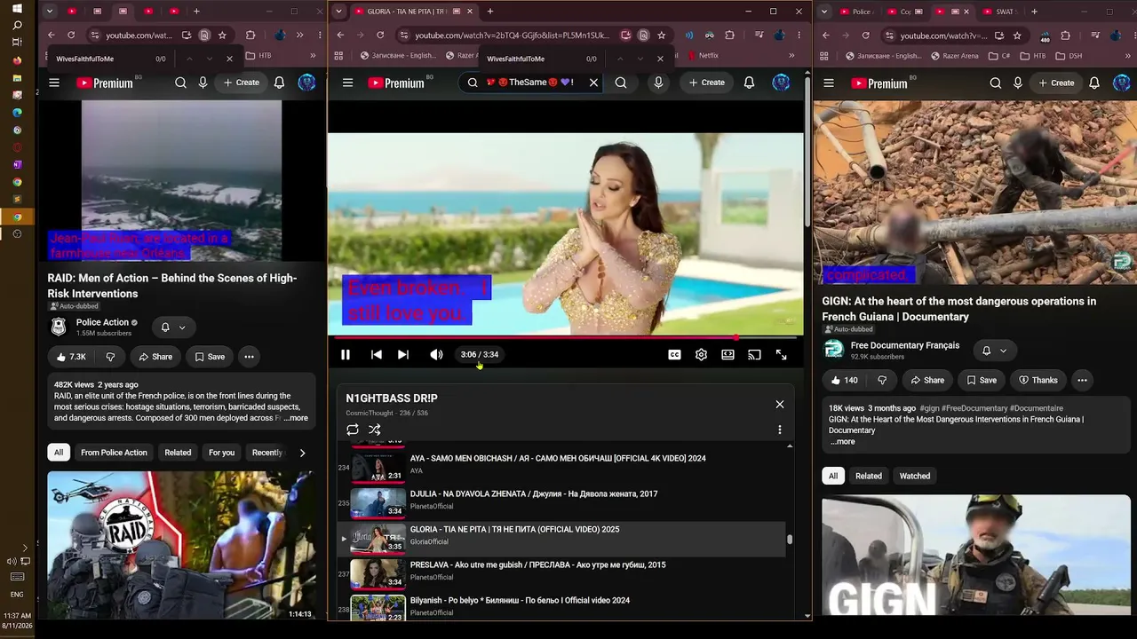Bookmark the Gloria page with star icon
Screen dimensions: 1137x639
click(x=662, y=35)
